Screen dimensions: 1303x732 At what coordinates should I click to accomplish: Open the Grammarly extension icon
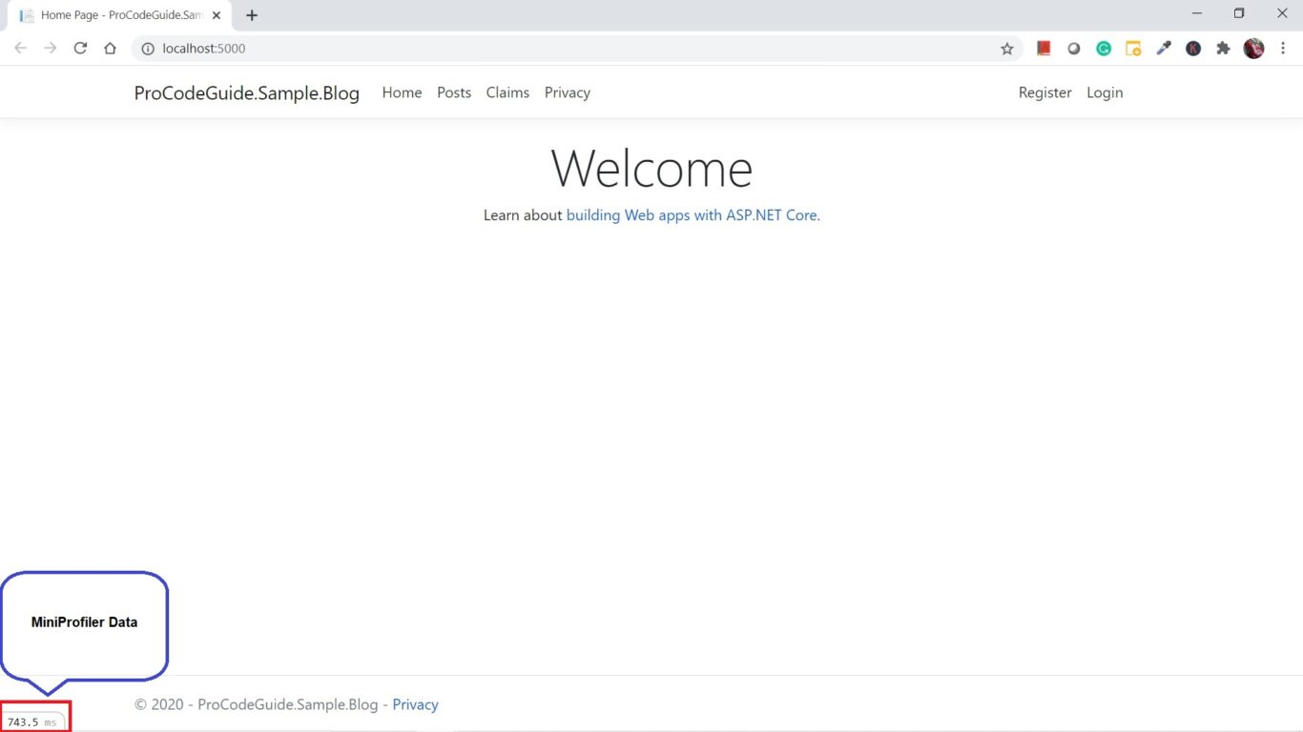[1104, 49]
